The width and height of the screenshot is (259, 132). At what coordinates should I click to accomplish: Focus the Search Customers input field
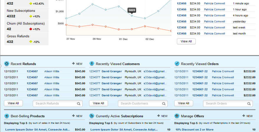coord(140,104)
